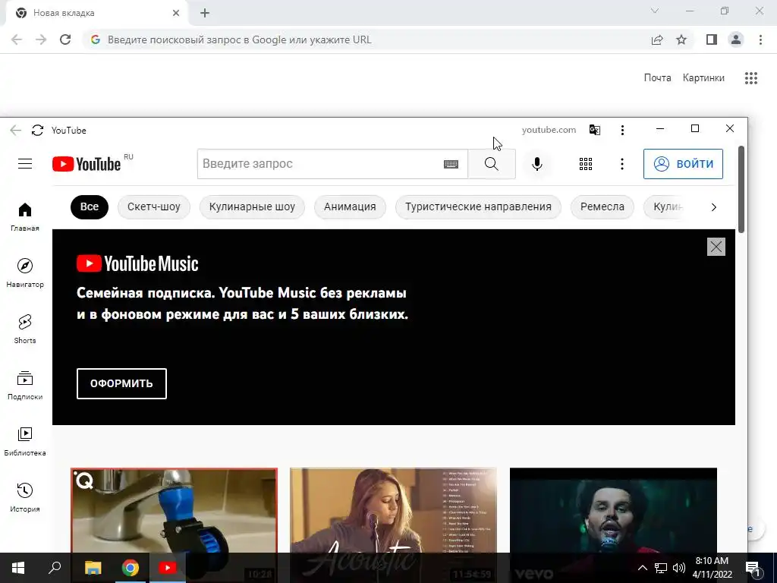
Task: Click the ОФОРМИТЬ button
Action: pos(121,383)
